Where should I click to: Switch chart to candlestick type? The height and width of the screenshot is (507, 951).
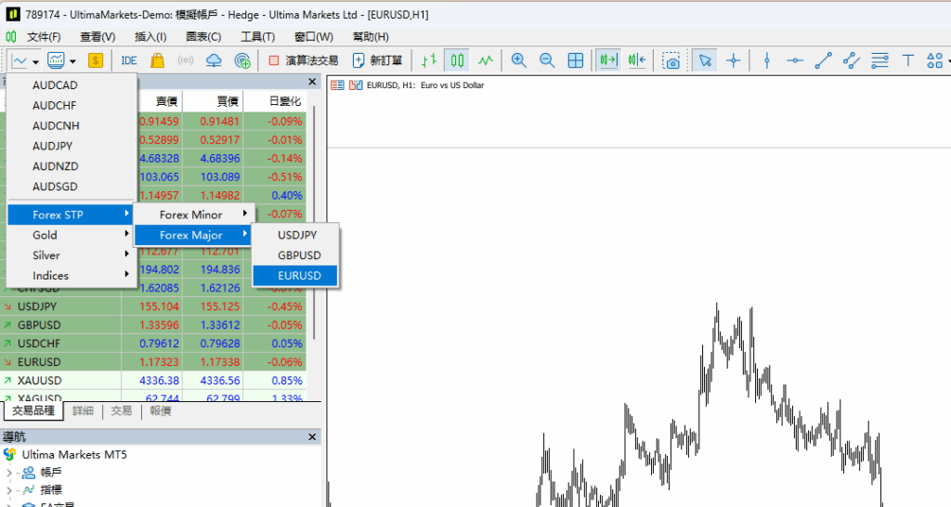coord(457,60)
